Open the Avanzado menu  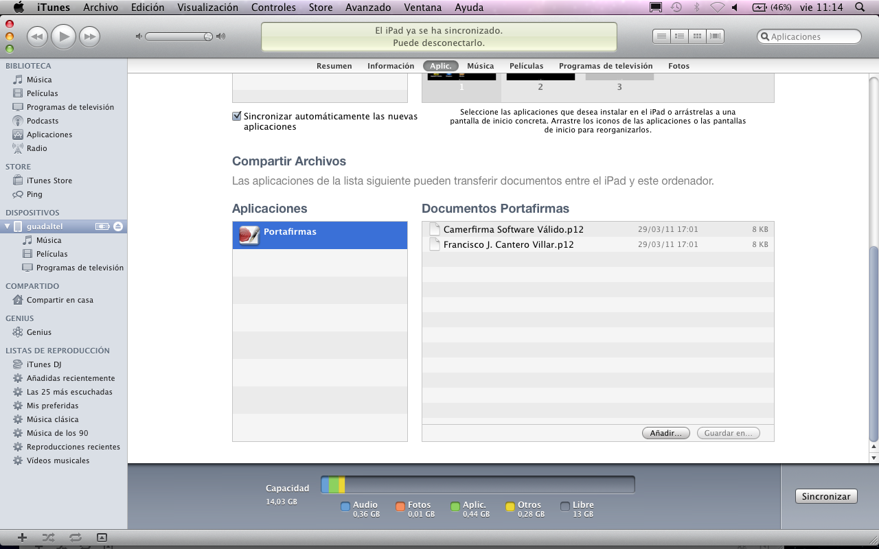tap(368, 8)
